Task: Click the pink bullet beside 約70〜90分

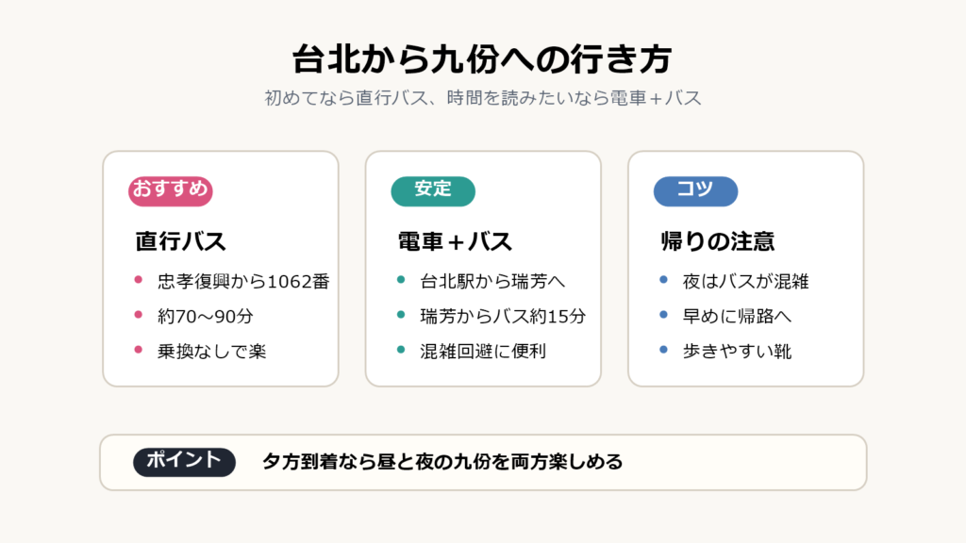Action: [x=139, y=315]
